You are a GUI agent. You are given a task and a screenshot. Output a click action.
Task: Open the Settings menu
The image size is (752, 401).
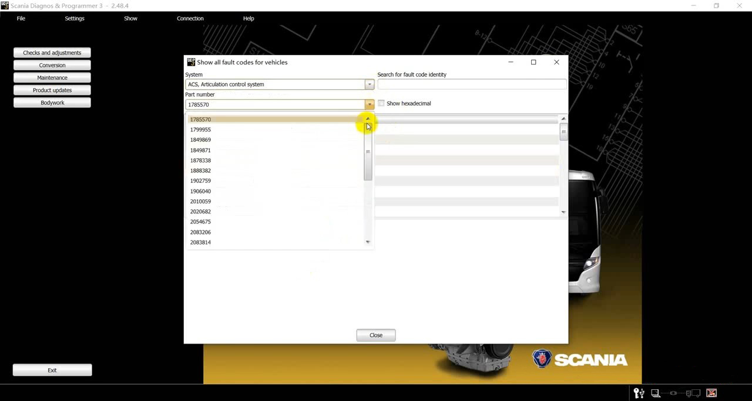tap(75, 18)
